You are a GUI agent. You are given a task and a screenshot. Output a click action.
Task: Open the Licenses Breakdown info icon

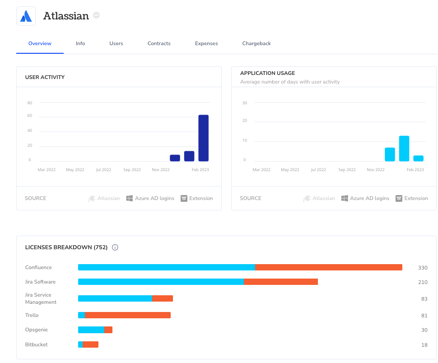click(x=115, y=247)
